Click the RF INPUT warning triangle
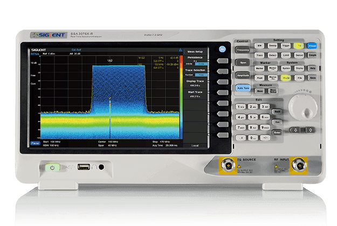The width and height of the screenshot is (337, 226). pyautogui.click(x=276, y=166)
